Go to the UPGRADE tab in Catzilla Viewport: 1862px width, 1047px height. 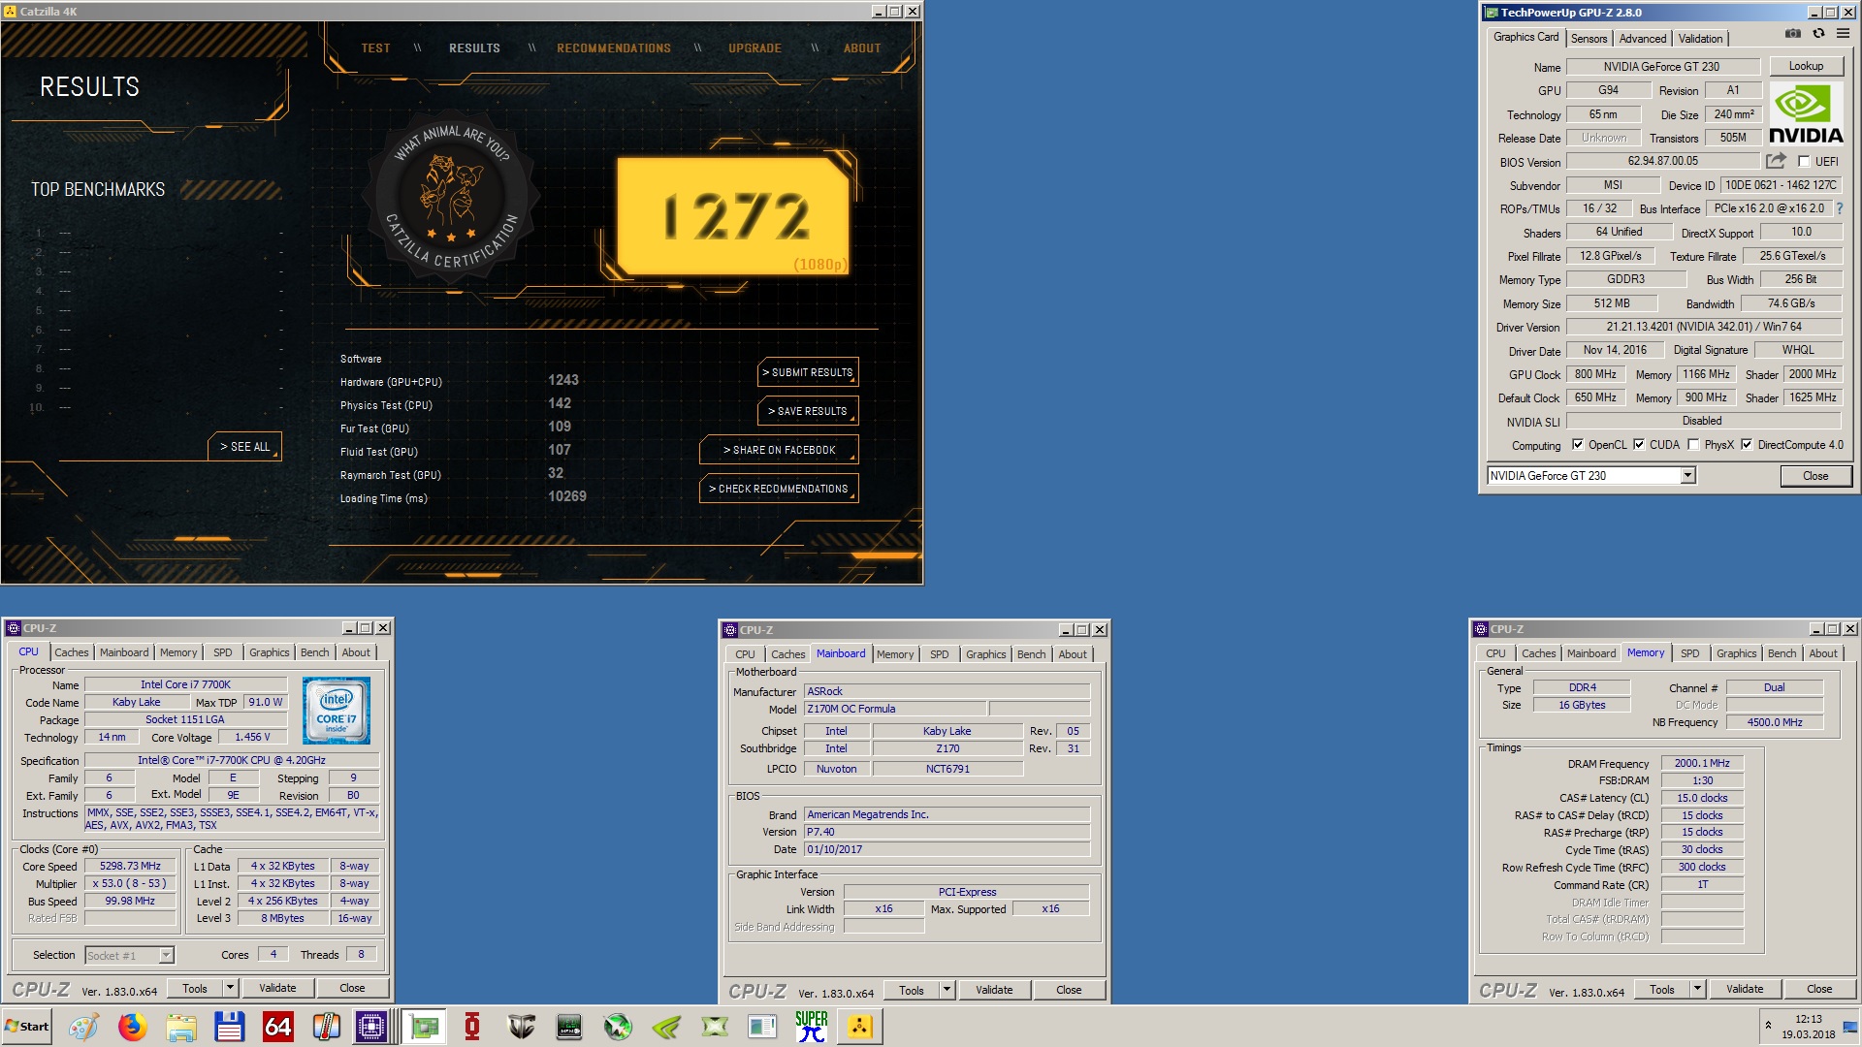tap(754, 48)
